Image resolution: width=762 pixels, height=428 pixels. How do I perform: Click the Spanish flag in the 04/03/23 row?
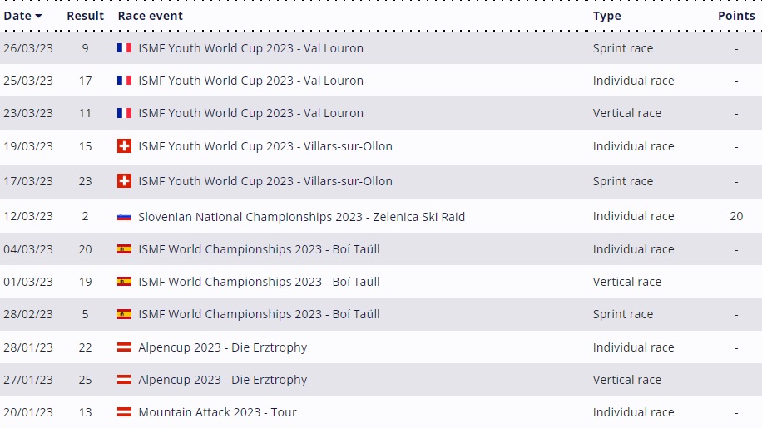pyautogui.click(x=124, y=249)
